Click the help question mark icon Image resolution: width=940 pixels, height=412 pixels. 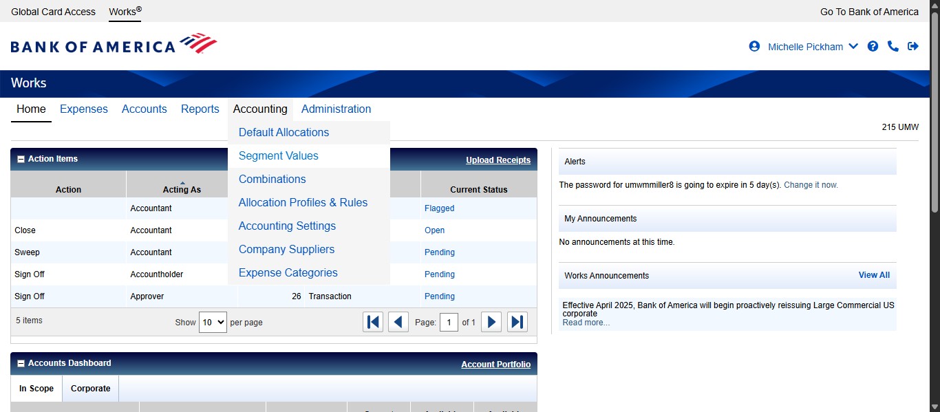[x=873, y=46]
